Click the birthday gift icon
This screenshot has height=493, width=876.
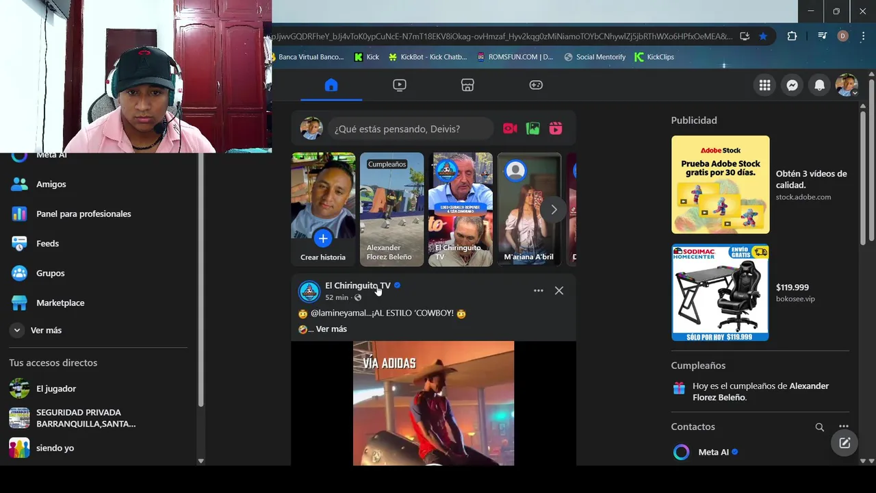coord(679,388)
